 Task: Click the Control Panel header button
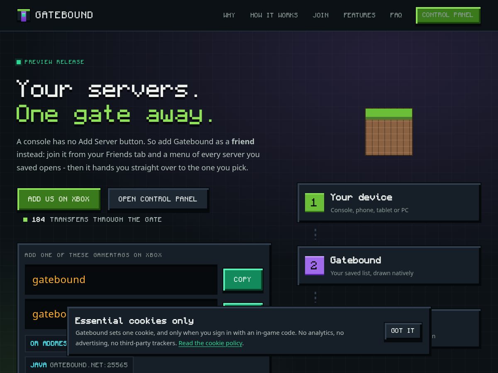[x=448, y=15]
